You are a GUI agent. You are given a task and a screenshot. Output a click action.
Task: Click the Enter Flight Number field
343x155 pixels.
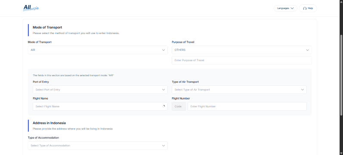click(x=247, y=106)
